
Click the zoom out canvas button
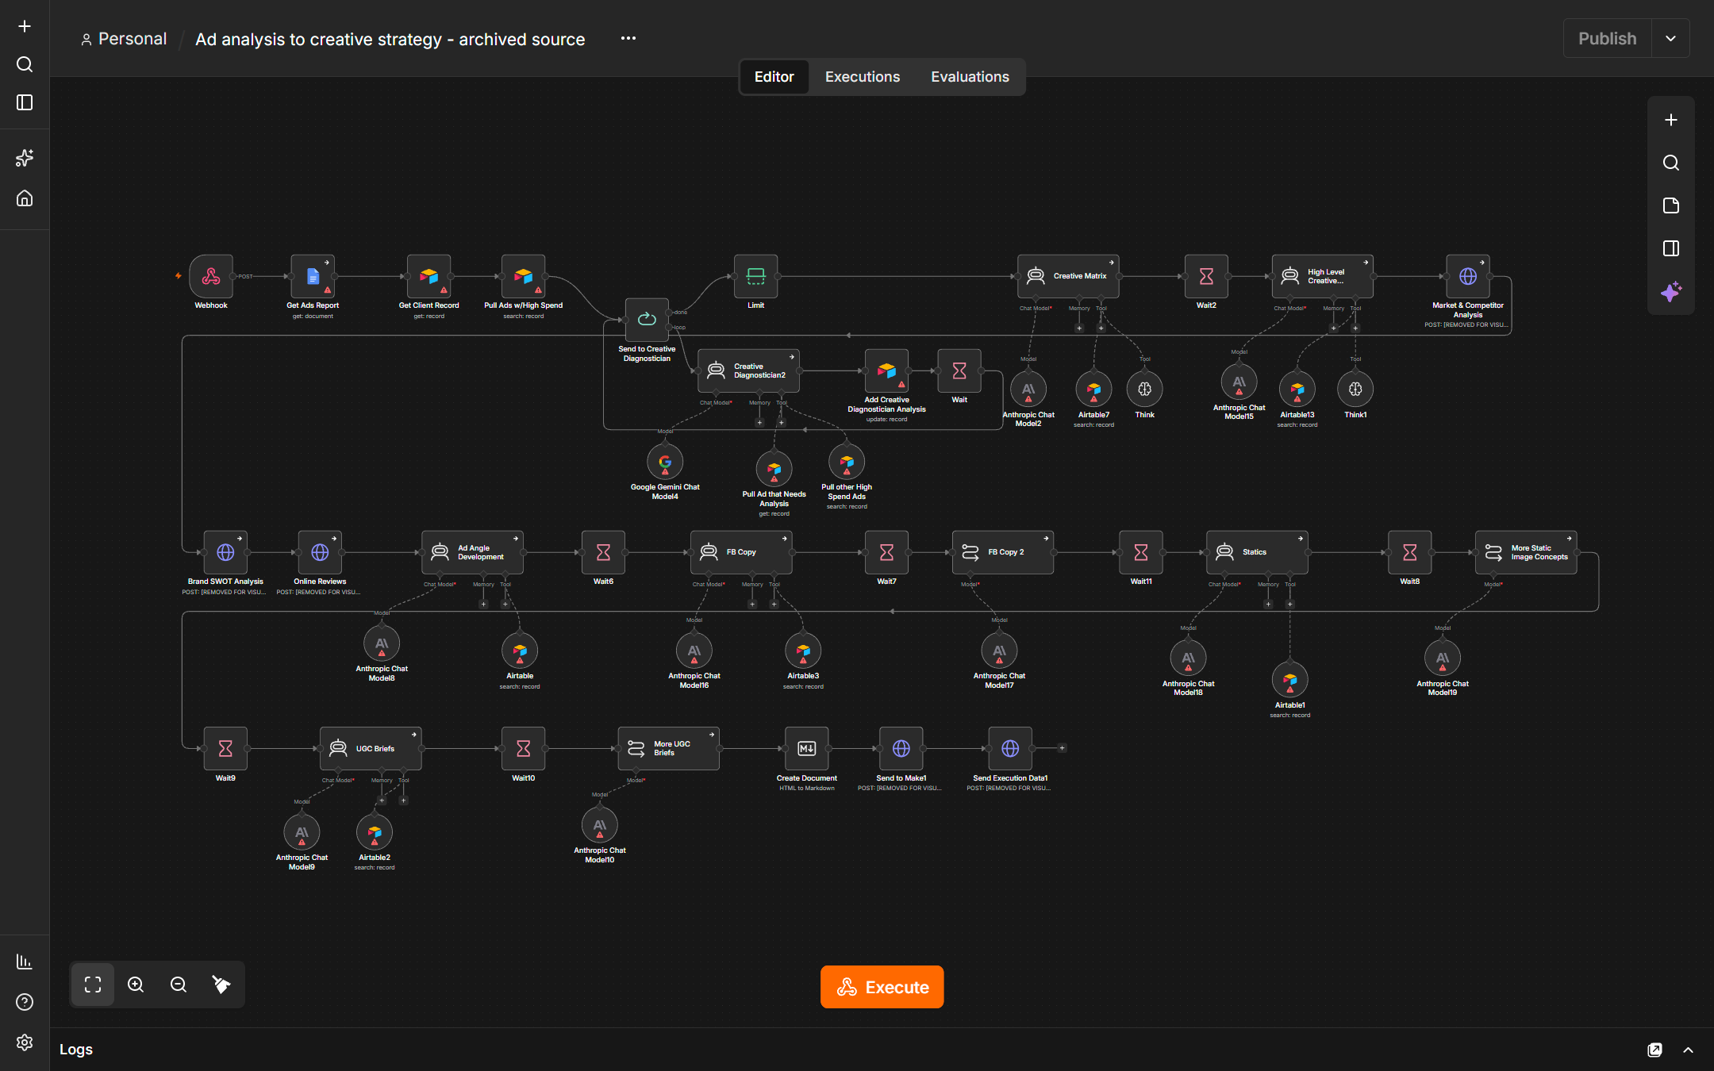tap(179, 985)
